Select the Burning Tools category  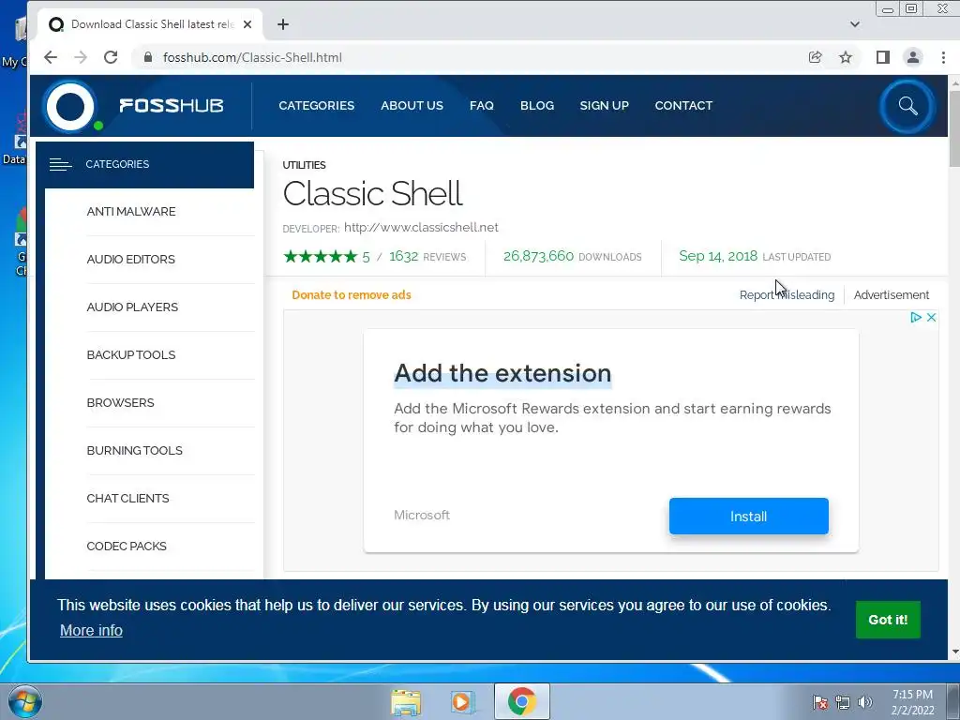pyautogui.click(x=135, y=450)
